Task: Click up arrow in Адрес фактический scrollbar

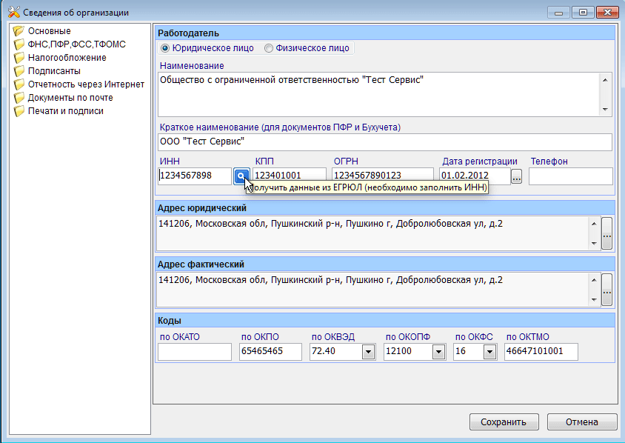Action: pos(594,280)
